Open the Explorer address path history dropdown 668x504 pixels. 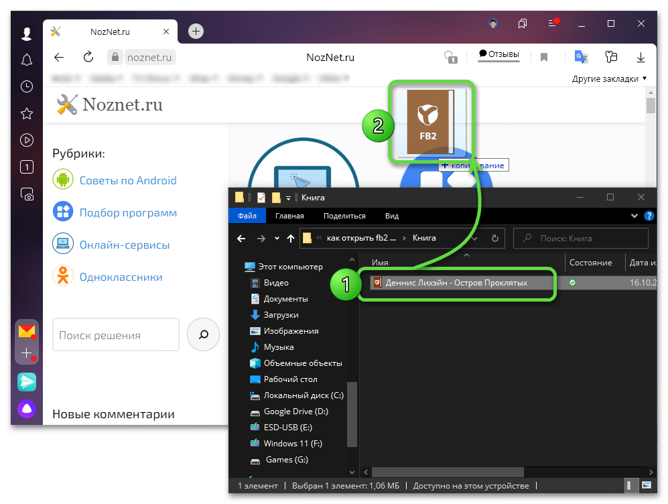pyautogui.click(x=474, y=238)
